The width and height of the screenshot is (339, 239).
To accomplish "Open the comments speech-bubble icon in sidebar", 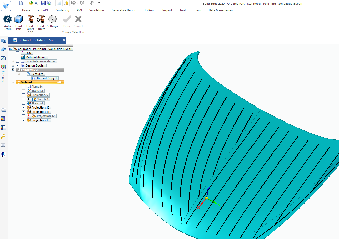I will tap(3, 145).
